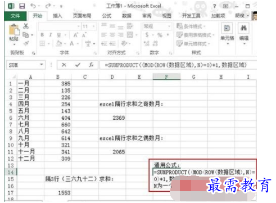Open the Editing (编辑) group dropdown
Screen dimensions: 276x203
coord(244,34)
